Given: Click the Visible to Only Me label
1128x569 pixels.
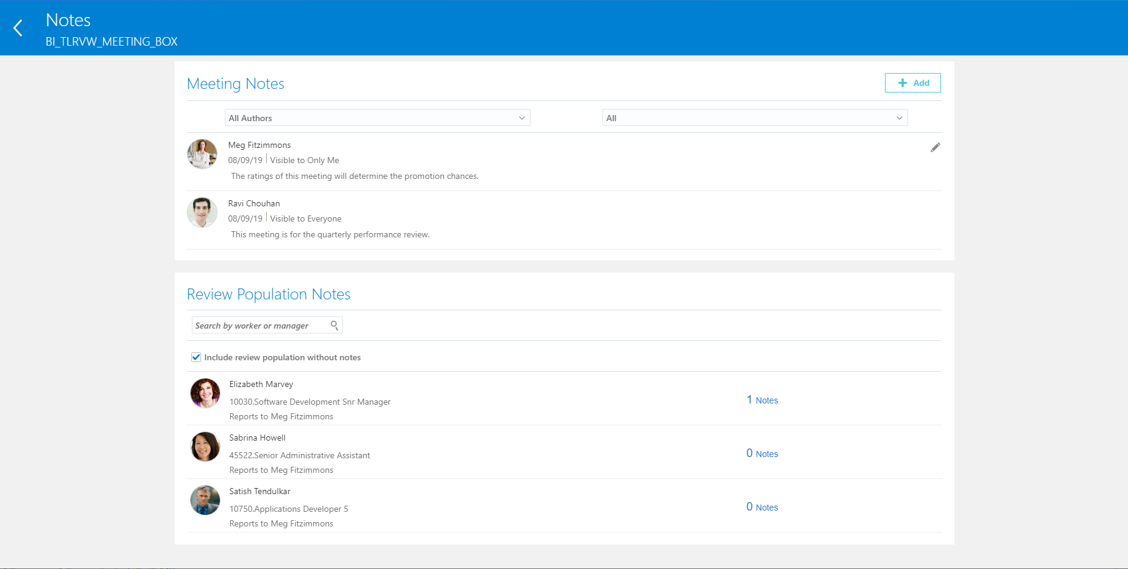Looking at the screenshot, I should pyautogui.click(x=305, y=160).
